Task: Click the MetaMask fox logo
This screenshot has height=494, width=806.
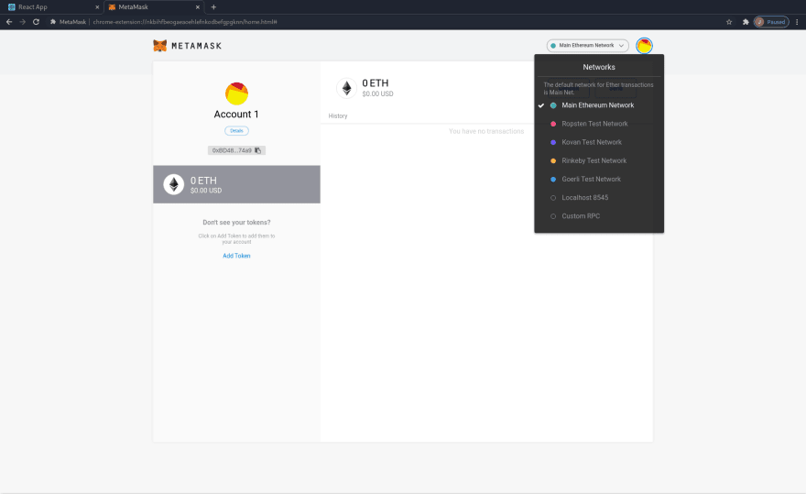Action: click(x=160, y=46)
